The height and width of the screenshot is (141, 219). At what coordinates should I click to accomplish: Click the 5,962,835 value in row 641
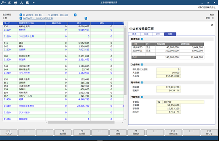84,43
